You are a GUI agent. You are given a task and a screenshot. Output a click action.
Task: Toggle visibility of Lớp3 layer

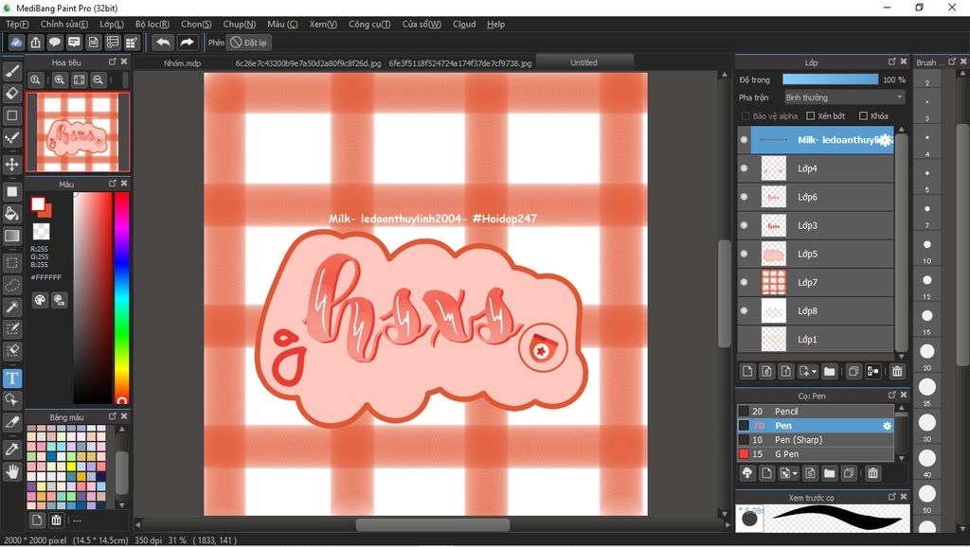[x=745, y=225]
